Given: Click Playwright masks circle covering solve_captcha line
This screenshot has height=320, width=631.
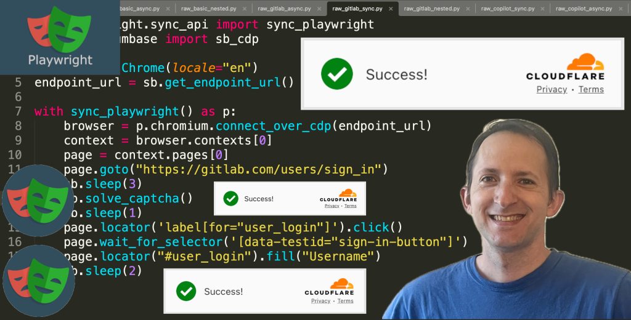Looking at the screenshot, I should coord(38,201).
